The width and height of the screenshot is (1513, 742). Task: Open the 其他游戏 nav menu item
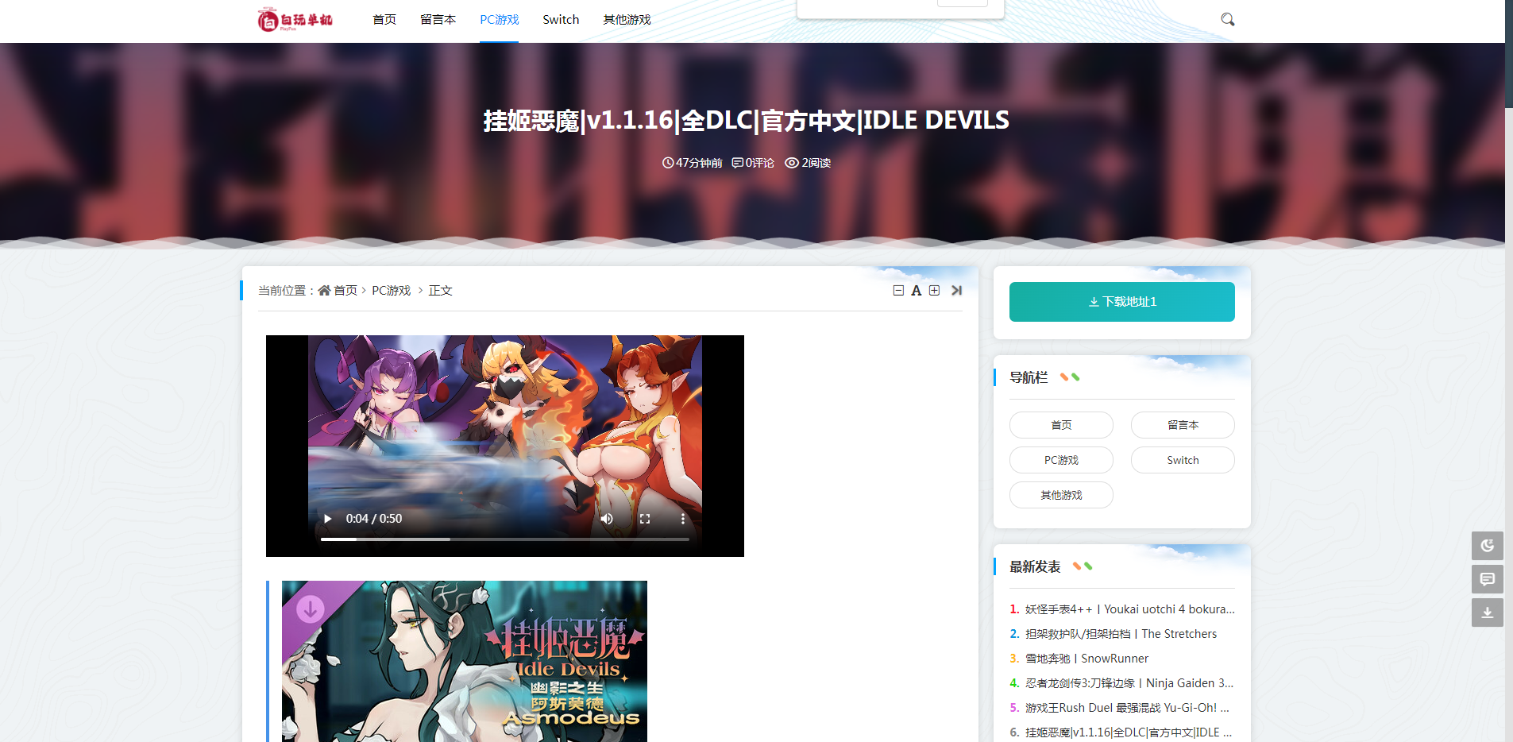click(x=627, y=20)
